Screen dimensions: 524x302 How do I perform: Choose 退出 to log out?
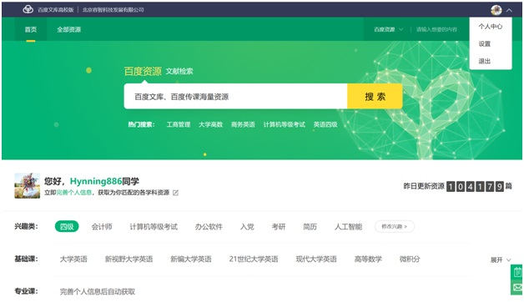484,61
